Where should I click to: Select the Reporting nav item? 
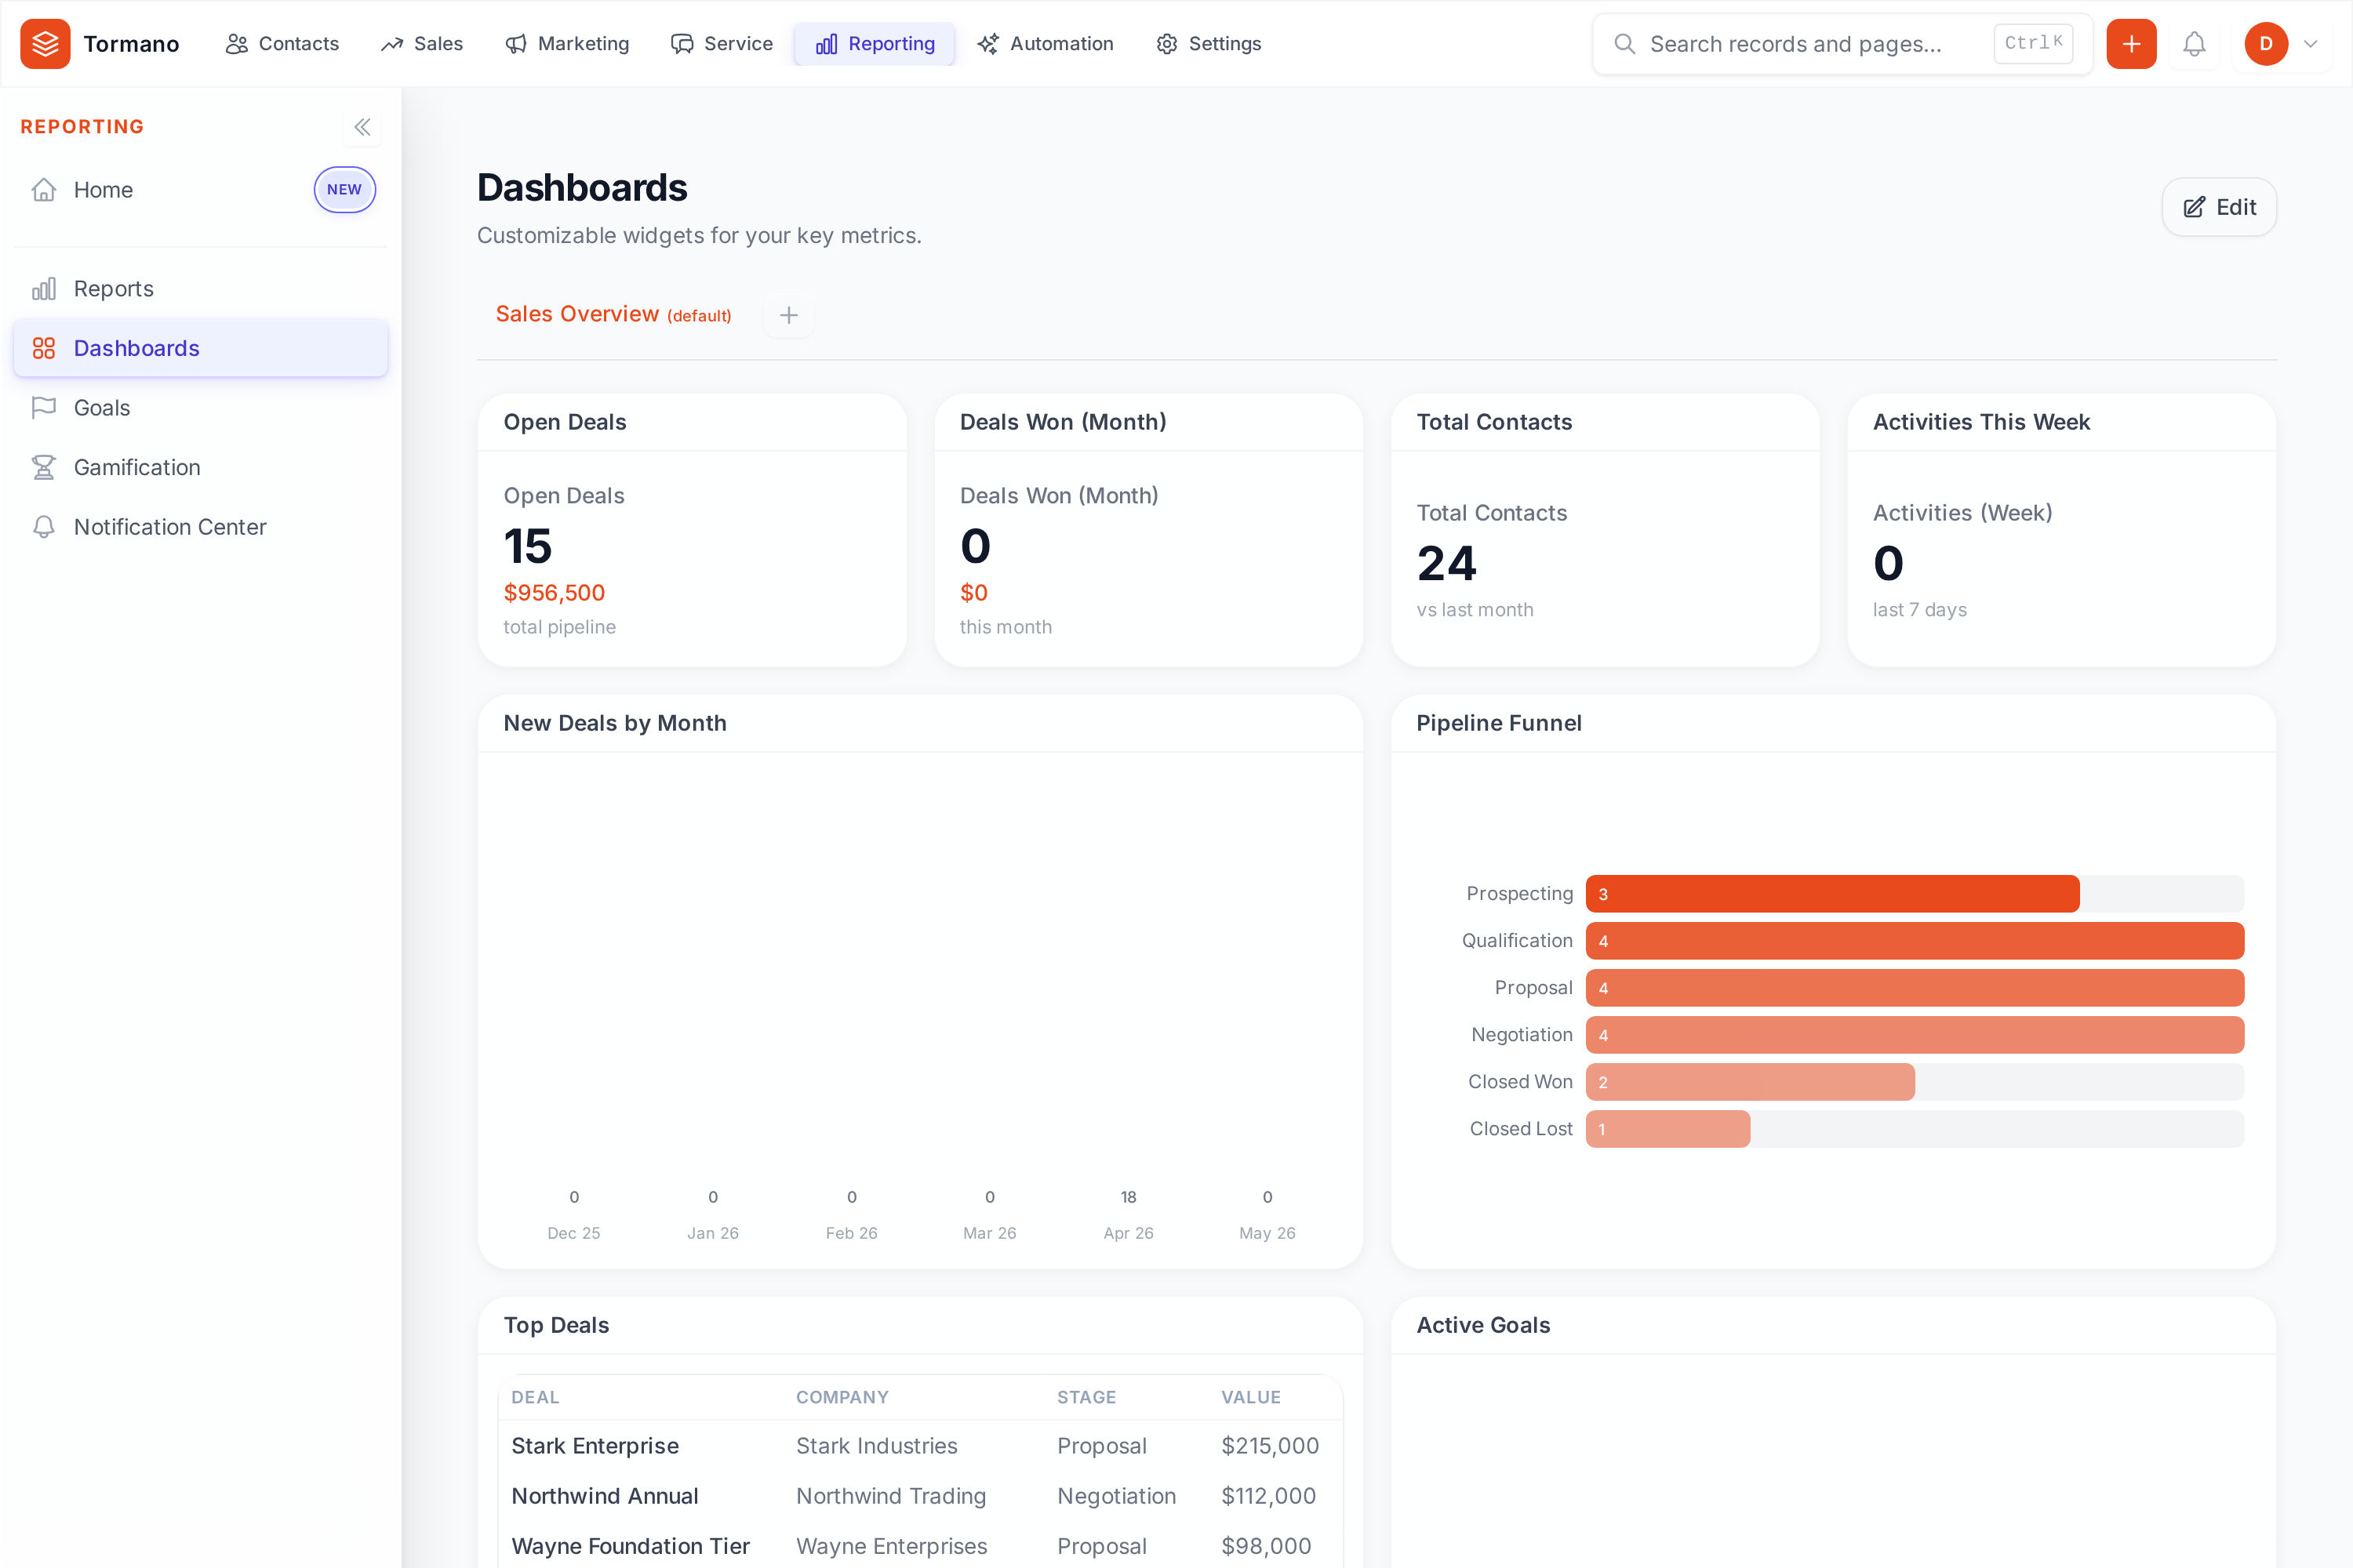click(875, 43)
